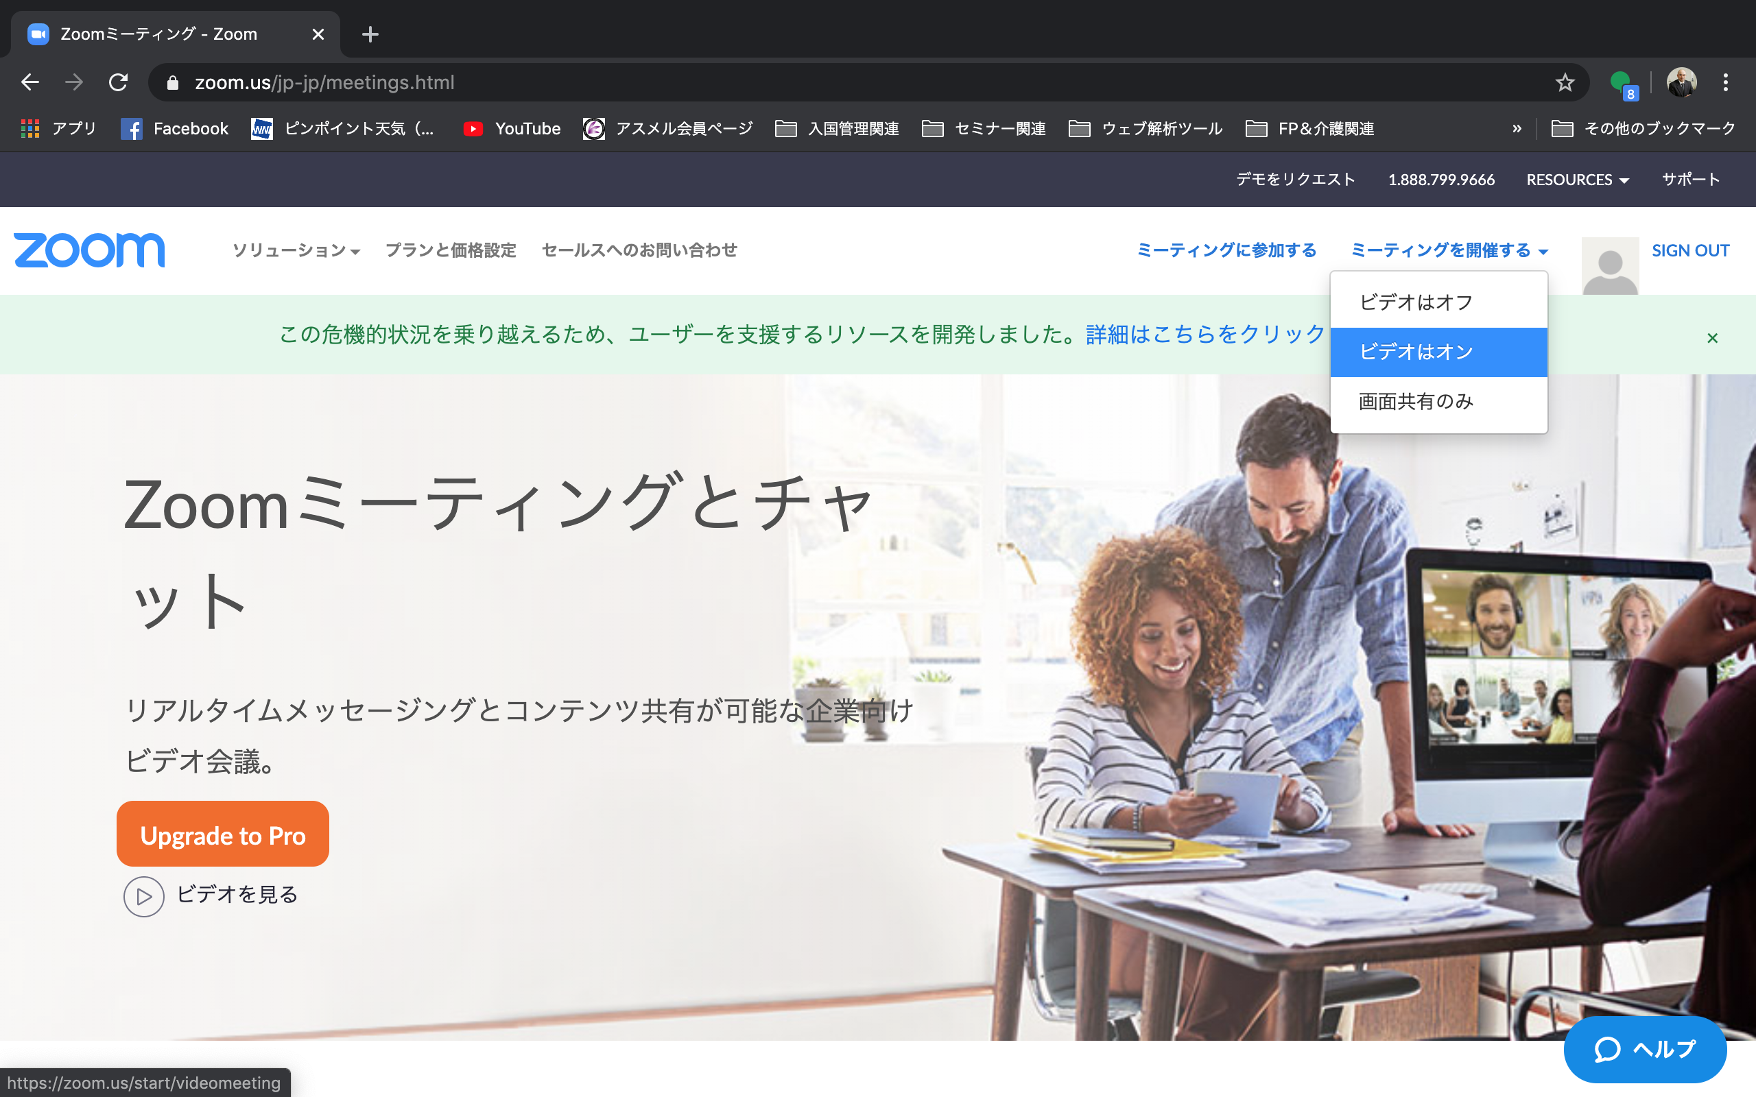Open the その他のブックマーク folder

[x=1643, y=128]
